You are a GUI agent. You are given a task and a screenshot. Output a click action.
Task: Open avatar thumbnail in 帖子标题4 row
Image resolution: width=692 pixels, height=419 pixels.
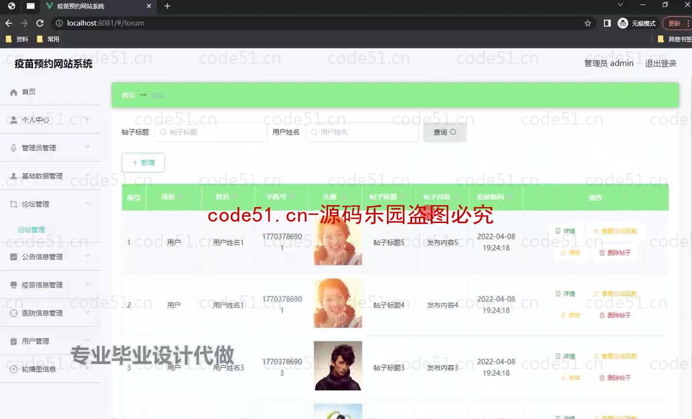tap(338, 303)
